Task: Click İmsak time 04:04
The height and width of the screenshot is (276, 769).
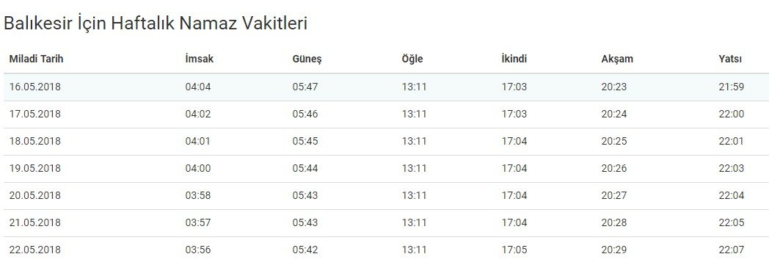Action: click(197, 87)
